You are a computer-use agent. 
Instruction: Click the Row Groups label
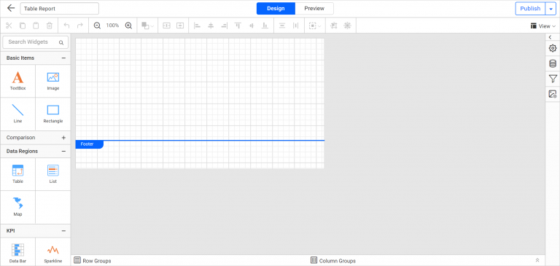coord(97,261)
